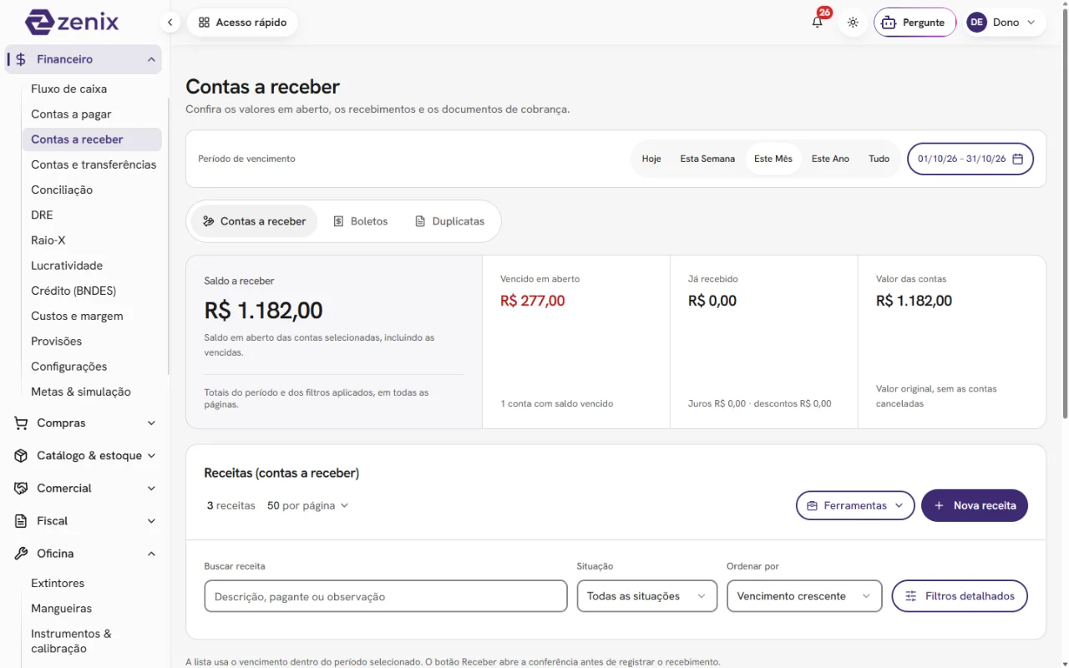Toggle the light theme sun icon
The image size is (1069, 668).
[x=853, y=23]
